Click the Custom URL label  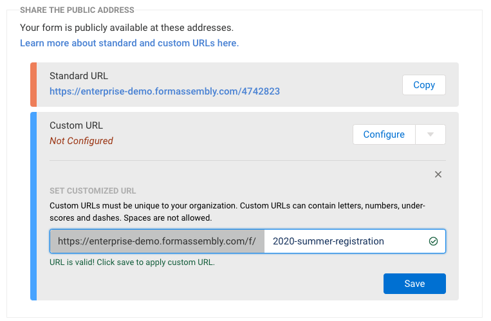(76, 125)
